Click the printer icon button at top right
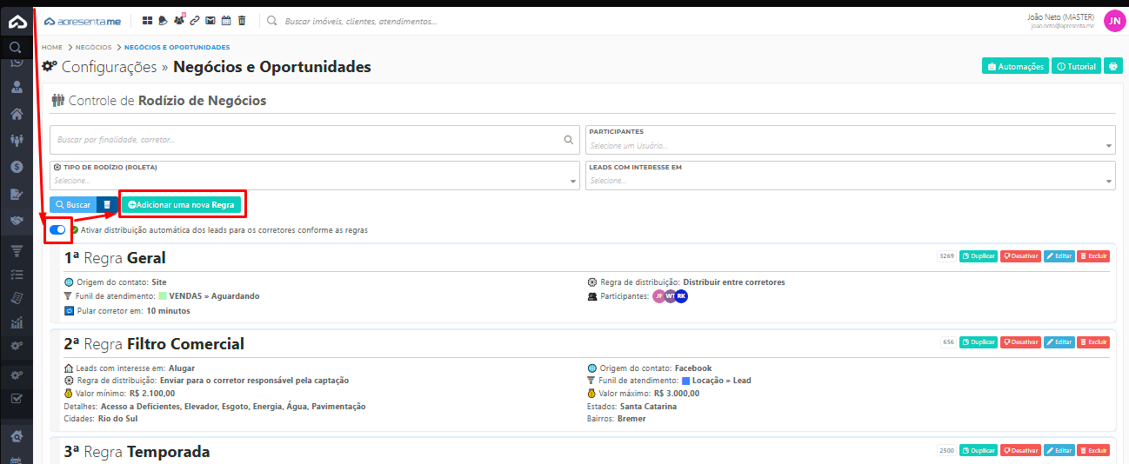Viewport: 1129px width, 464px height. 1113,66
